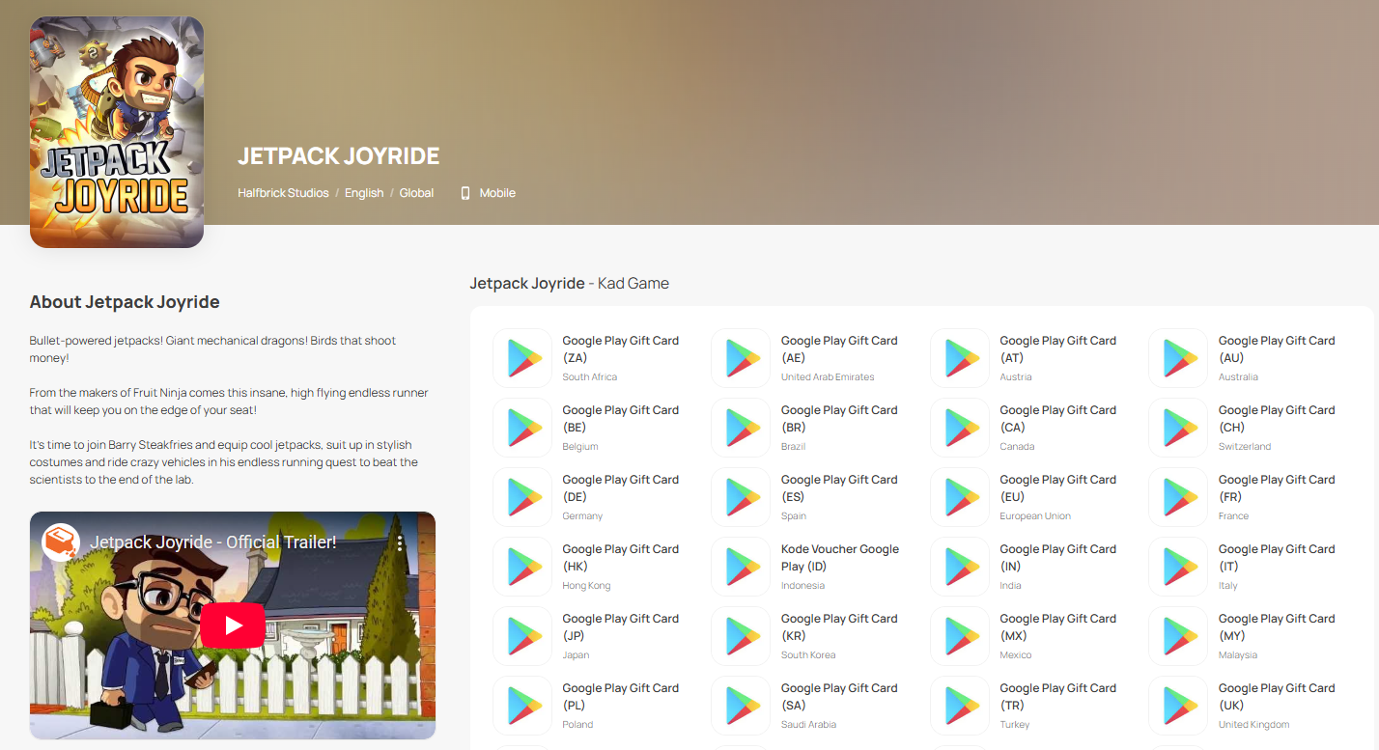Click the YouTube channel avatar icon
This screenshot has width=1379, height=750.
61,542
